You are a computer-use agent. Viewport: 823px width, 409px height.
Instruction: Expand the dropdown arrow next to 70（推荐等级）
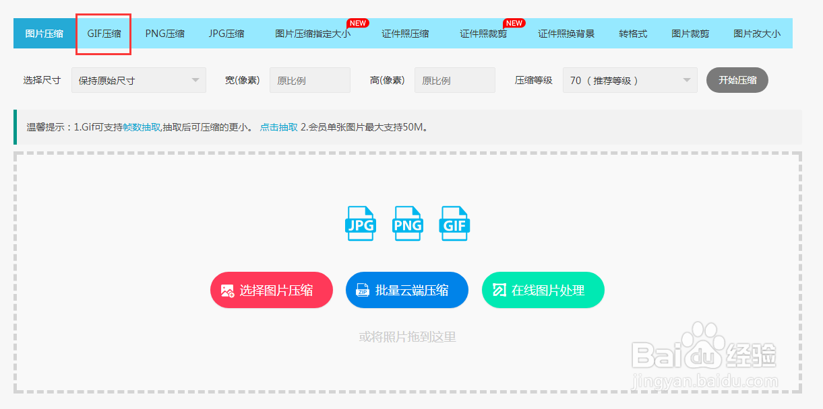point(686,79)
